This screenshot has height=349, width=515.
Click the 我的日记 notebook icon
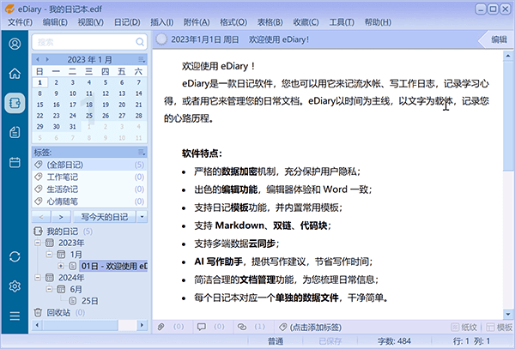pyautogui.click(x=38, y=232)
